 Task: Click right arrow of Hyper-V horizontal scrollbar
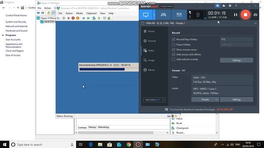(x=167, y=132)
